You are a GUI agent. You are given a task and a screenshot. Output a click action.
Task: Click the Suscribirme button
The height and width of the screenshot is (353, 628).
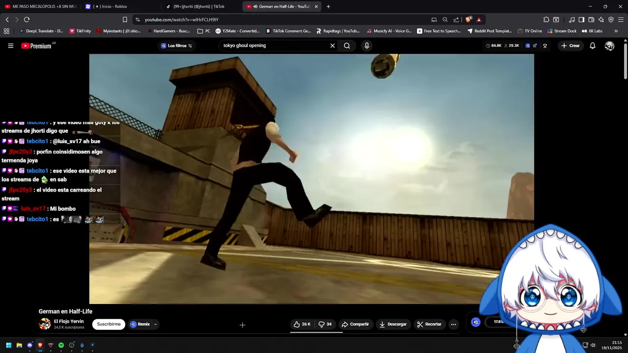108,324
